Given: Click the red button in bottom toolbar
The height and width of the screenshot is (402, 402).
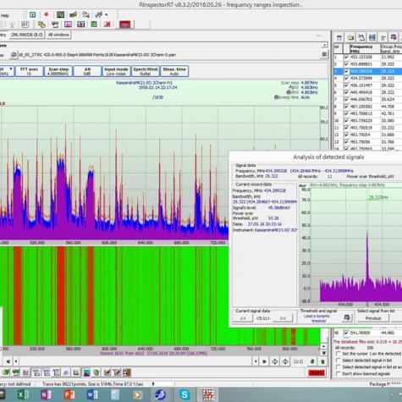Looking at the screenshot, I should [x=317, y=372].
